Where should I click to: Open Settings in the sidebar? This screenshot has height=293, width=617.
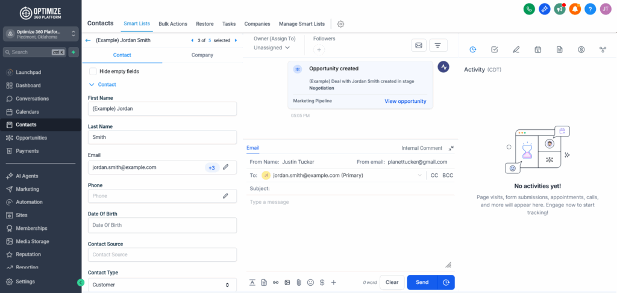[x=25, y=282]
